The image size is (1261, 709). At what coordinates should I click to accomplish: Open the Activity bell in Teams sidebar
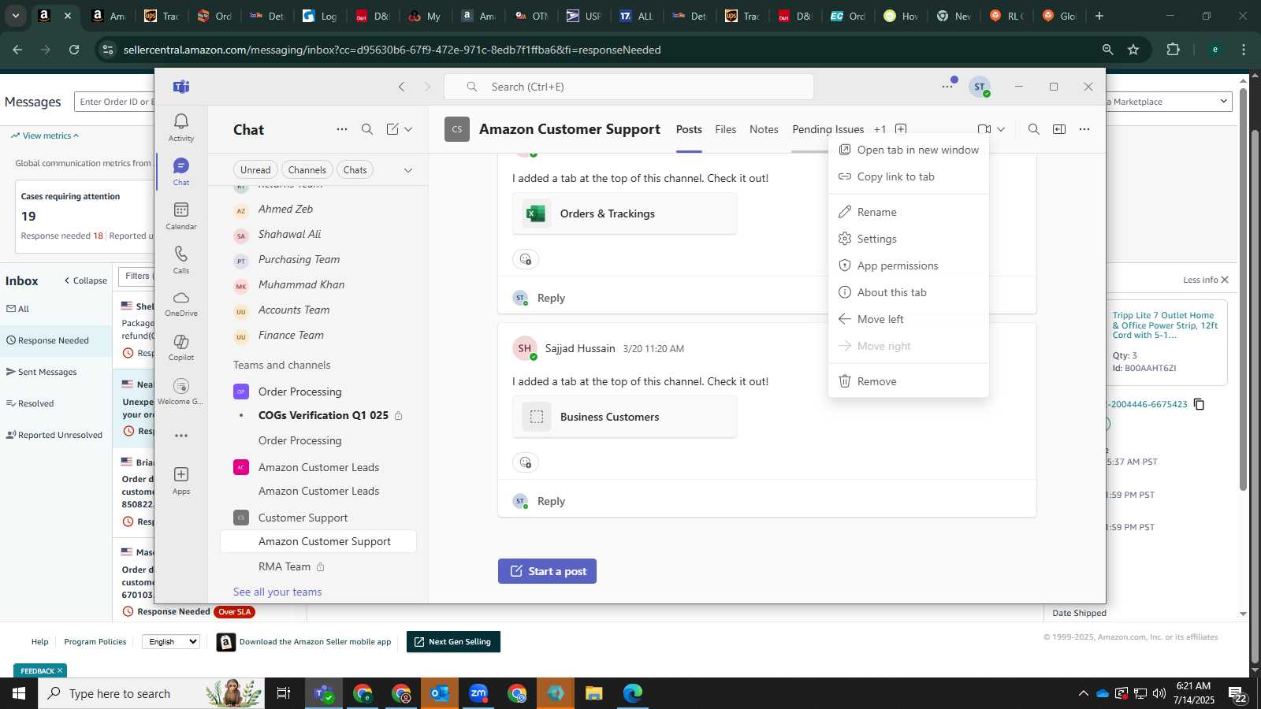point(180,127)
